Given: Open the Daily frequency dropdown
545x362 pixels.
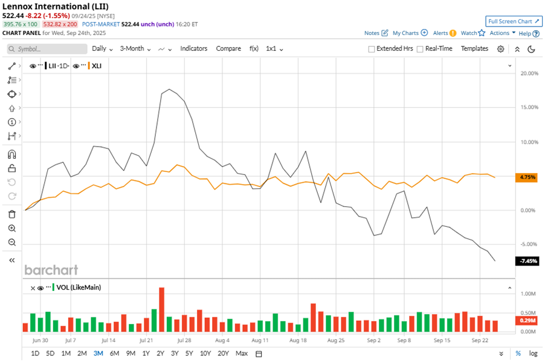Looking at the screenshot, I should pos(102,49).
